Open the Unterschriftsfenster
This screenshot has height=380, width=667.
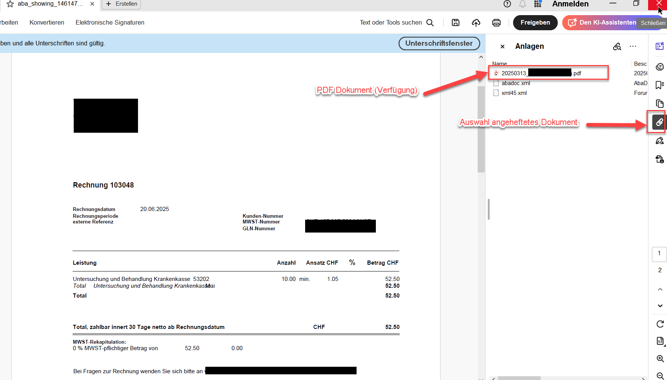pos(439,43)
